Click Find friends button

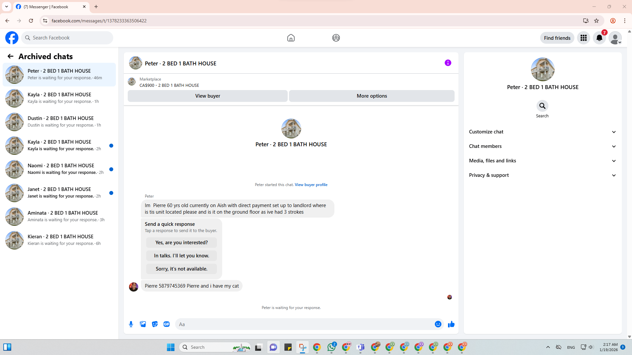coord(557,38)
